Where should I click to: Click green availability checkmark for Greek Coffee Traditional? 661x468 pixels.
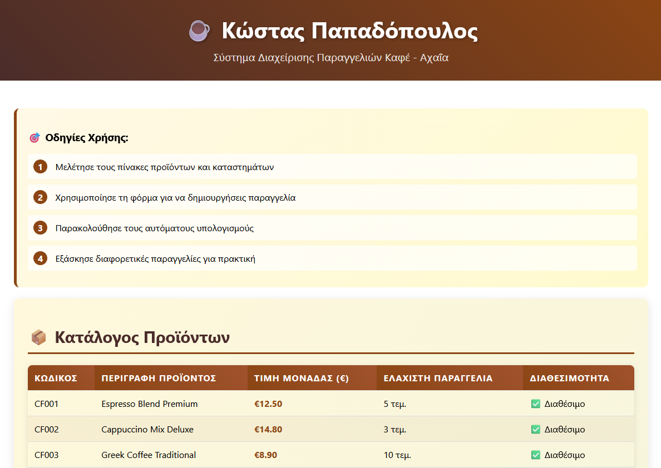click(x=536, y=455)
